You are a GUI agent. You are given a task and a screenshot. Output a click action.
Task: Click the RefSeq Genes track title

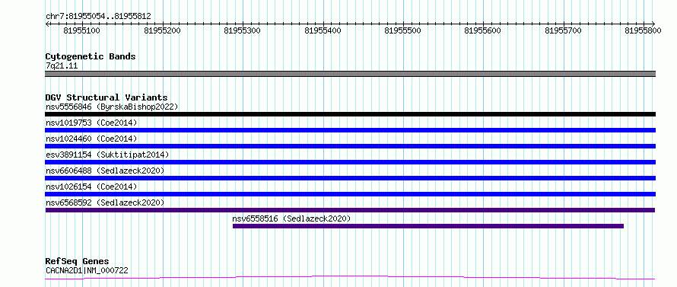[x=78, y=262]
